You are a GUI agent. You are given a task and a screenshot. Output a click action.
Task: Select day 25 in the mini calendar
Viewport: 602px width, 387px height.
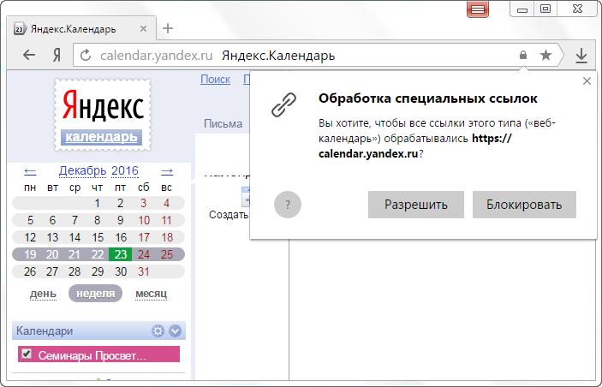coord(167,254)
